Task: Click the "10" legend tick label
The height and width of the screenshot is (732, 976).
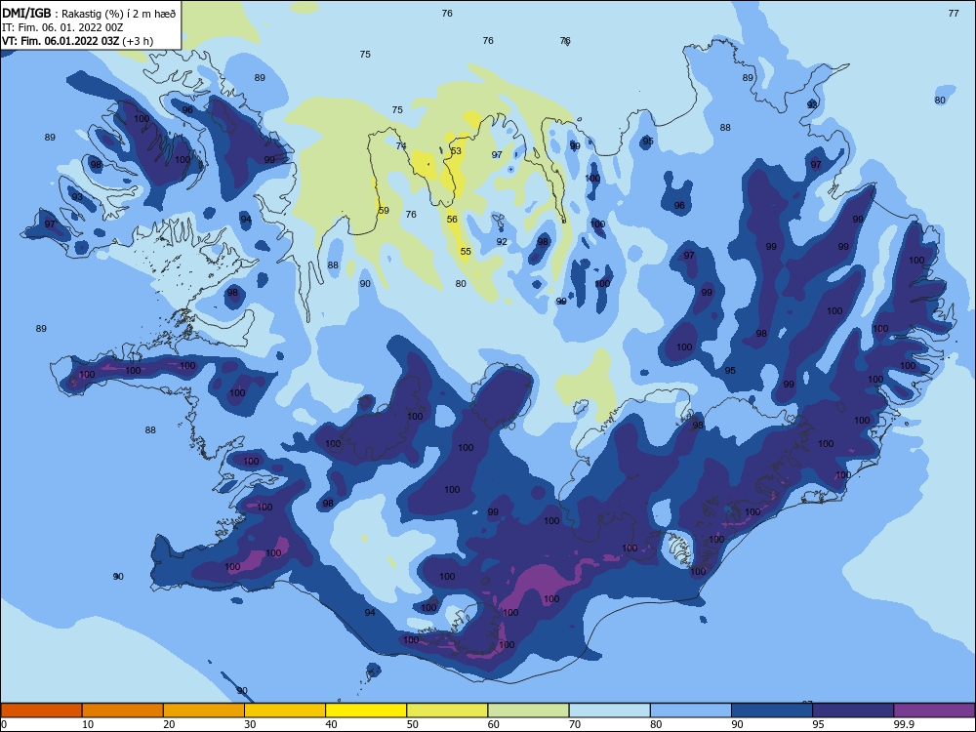Action: click(x=88, y=724)
